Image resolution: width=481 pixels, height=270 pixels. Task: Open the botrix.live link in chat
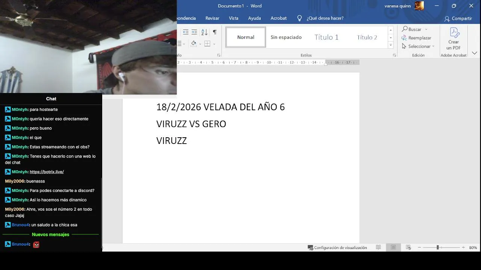click(x=47, y=172)
